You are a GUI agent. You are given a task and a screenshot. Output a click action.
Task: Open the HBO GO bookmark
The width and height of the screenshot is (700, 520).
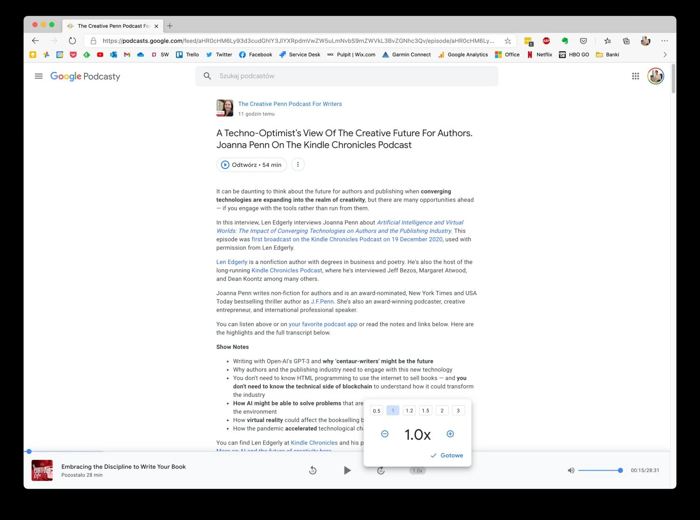pyautogui.click(x=574, y=55)
